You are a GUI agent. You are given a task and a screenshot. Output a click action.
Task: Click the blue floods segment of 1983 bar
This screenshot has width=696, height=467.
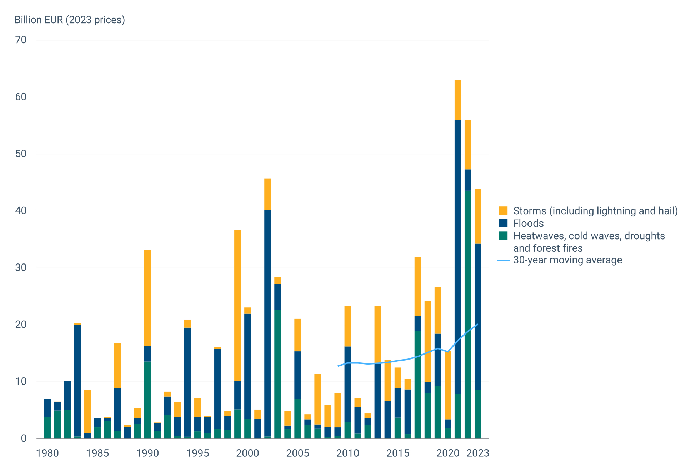(x=77, y=381)
